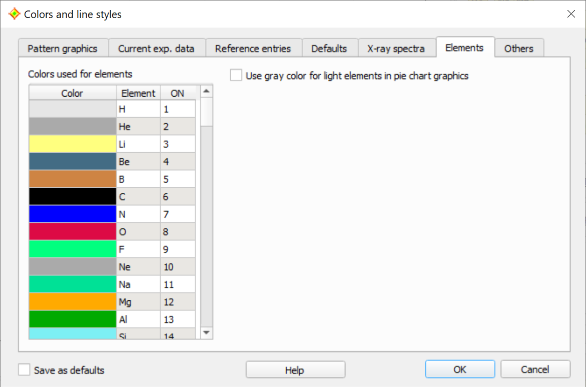Open the X-ray spectra tab
The image size is (586, 387).
[396, 49]
